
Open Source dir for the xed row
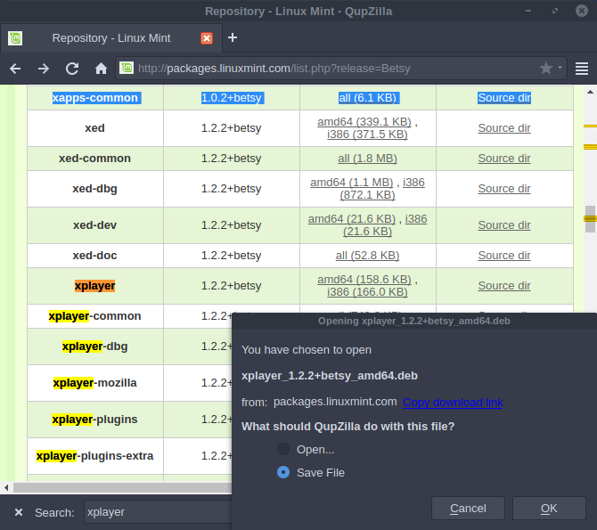point(504,128)
